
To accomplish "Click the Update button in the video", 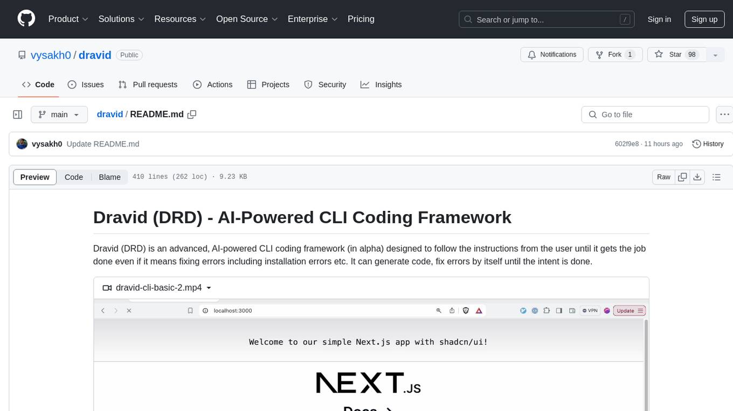I will [x=629, y=310].
